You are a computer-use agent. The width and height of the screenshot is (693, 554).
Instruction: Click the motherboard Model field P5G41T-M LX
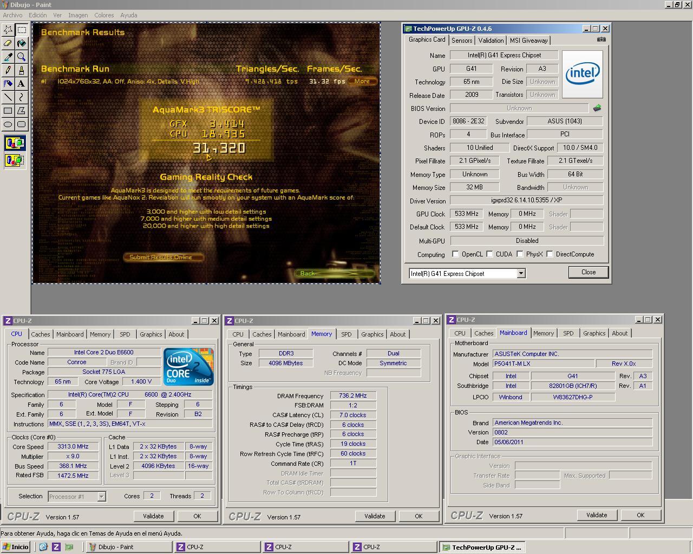543,364
